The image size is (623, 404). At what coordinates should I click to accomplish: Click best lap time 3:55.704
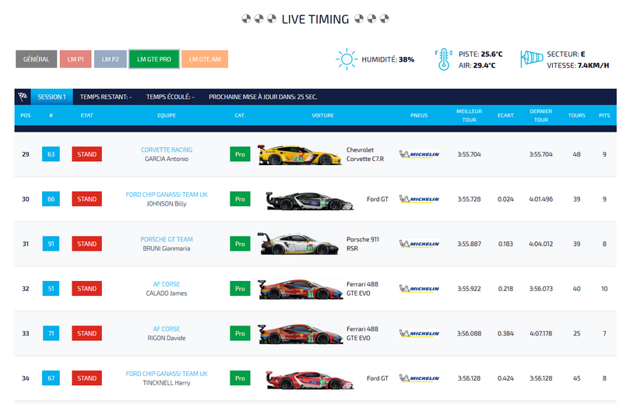pos(470,154)
